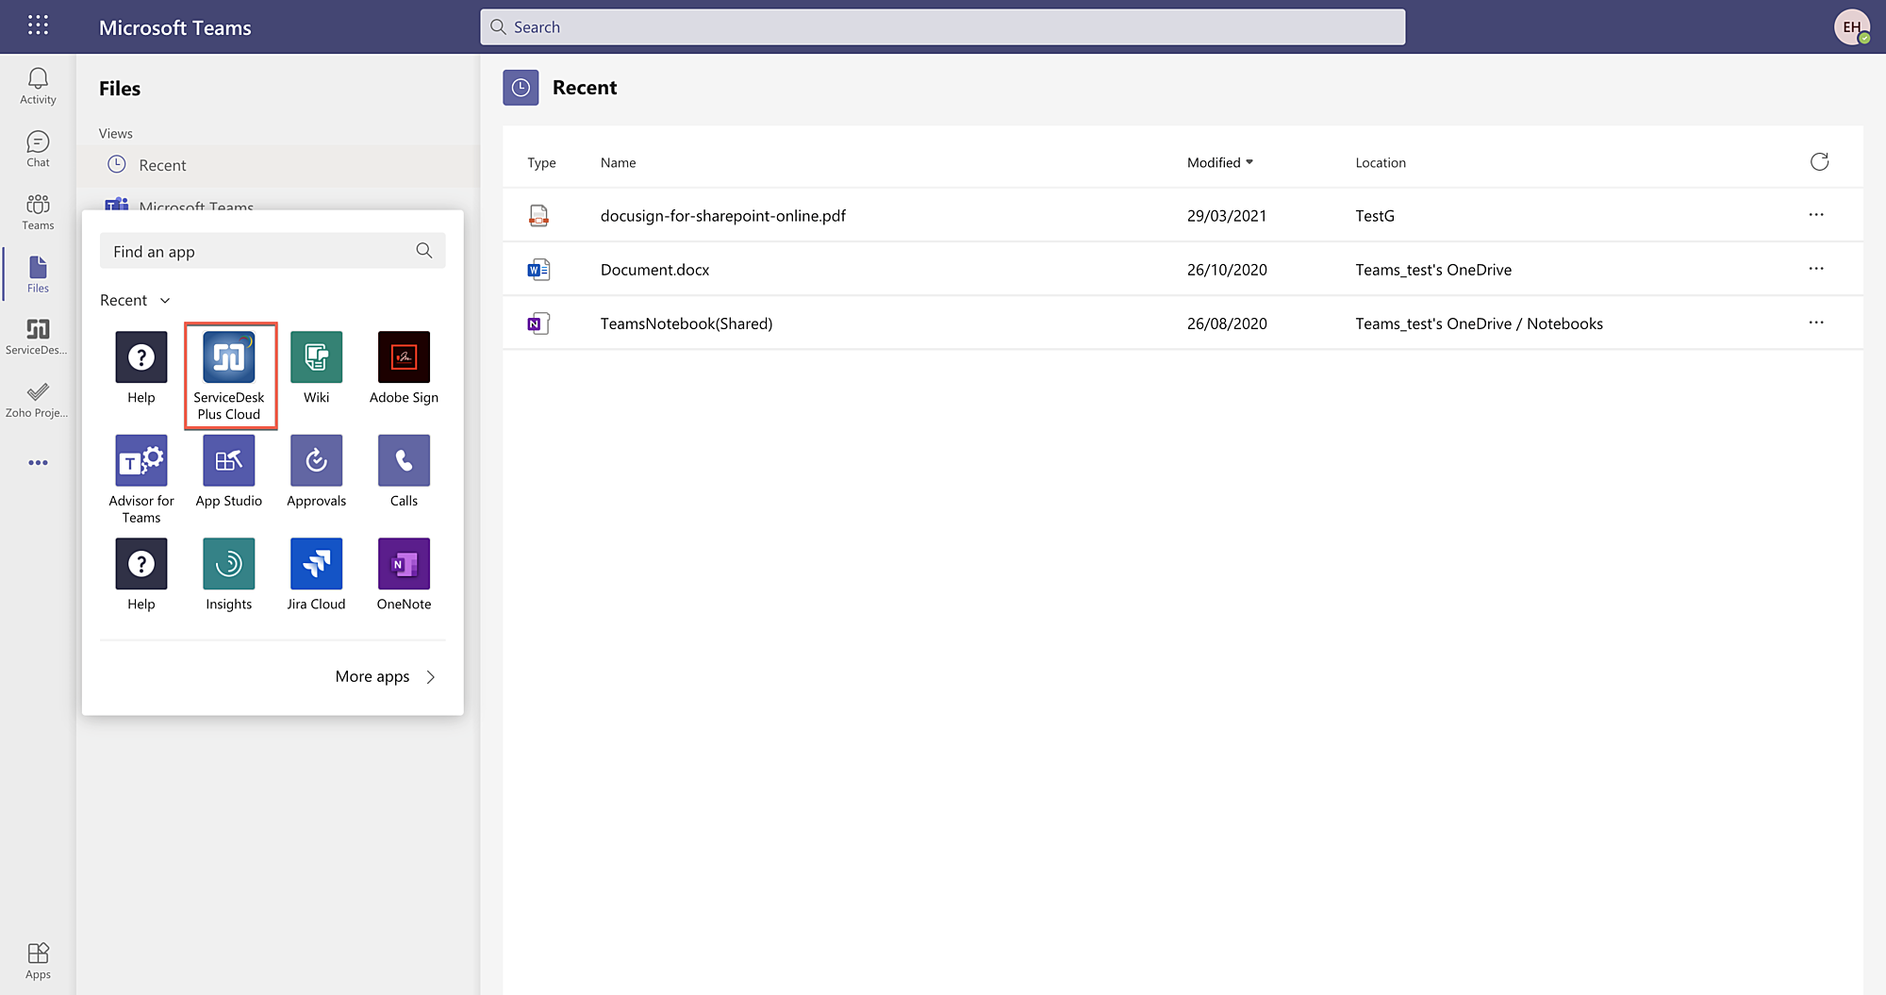Click the Recent clock icon in header
The image size is (1886, 995).
point(521,88)
